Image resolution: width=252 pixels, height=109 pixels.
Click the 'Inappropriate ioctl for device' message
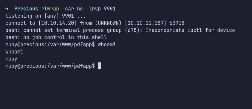pyautogui.click(x=190, y=30)
